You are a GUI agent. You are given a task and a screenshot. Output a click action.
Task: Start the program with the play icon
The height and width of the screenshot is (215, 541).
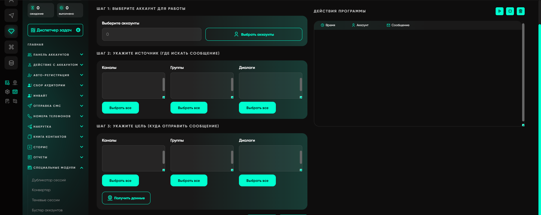499,11
